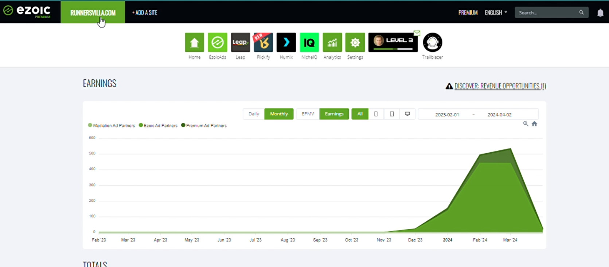Viewport: 609px width, 267px height.
Task: Click the search magnifier icon
Action: coord(581,12)
